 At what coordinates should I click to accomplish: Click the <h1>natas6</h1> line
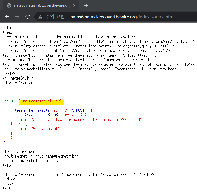pos(18,78)
